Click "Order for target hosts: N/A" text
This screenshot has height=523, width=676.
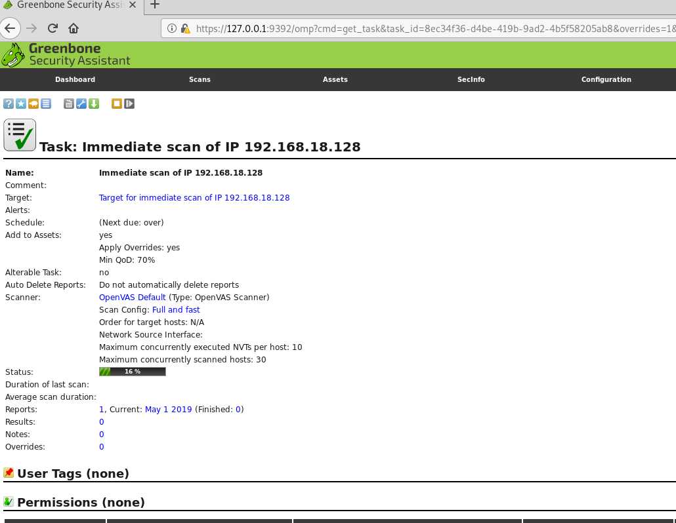[x=152, y=322]
